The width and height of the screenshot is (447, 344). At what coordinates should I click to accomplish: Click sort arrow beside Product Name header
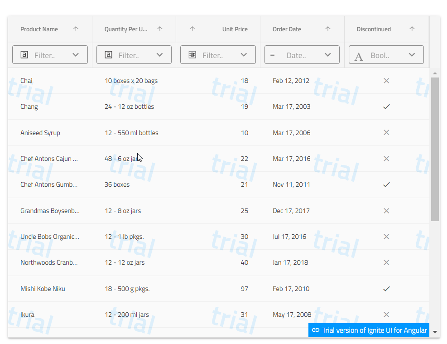[76, 29]
